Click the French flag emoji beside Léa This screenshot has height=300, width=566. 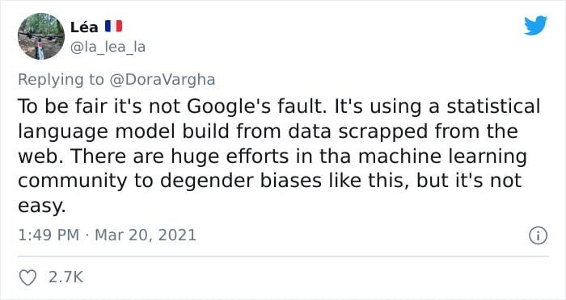click(114, 27)
